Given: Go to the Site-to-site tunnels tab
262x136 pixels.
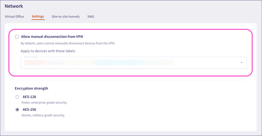Looking at the screenshot, I should [66, 16].
